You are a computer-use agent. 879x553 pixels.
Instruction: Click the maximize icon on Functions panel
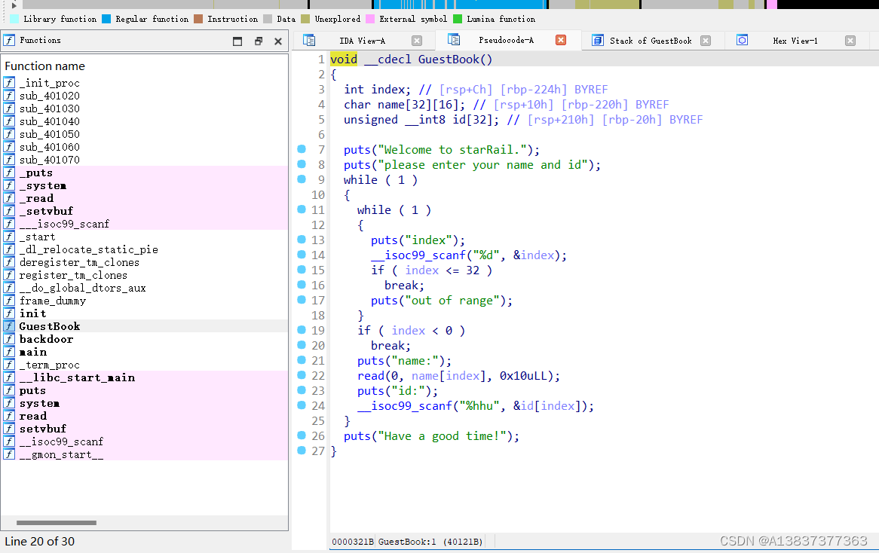pos(236,40)
